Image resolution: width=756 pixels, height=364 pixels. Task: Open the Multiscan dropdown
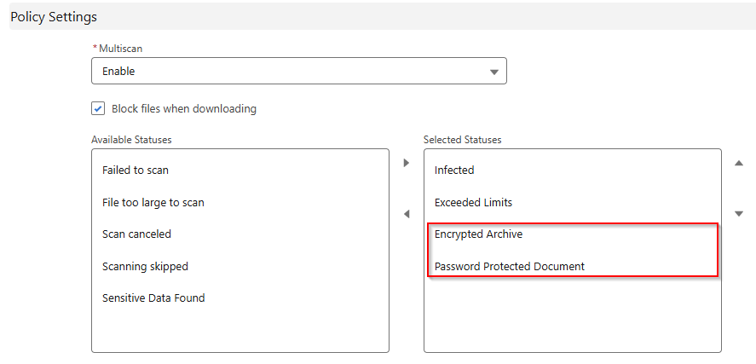coord(298,72)
